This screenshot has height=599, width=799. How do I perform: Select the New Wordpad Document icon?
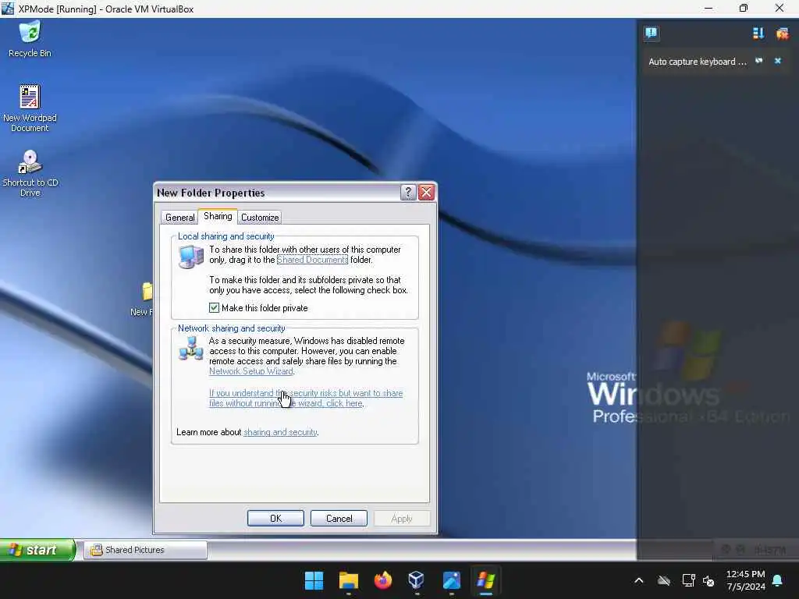tap(30, 108)
